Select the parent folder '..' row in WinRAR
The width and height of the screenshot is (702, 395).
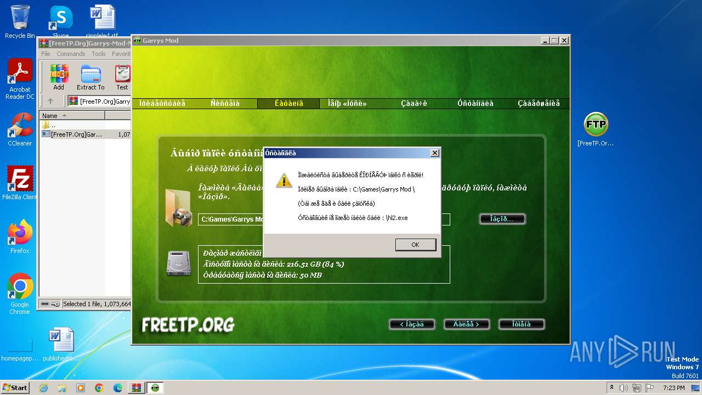85,125
